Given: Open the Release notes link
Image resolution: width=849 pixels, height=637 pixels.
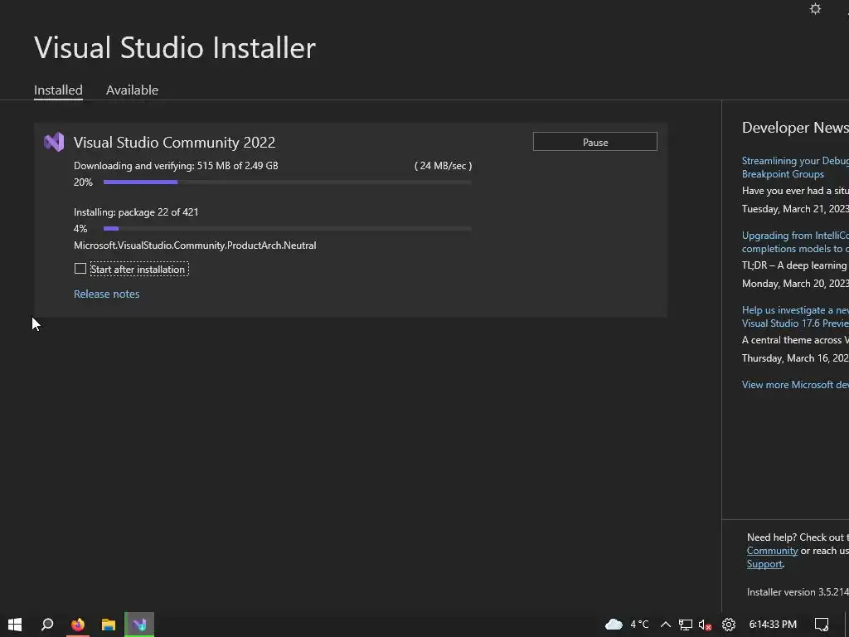Looking at the screenshot, I should (107, 294).
